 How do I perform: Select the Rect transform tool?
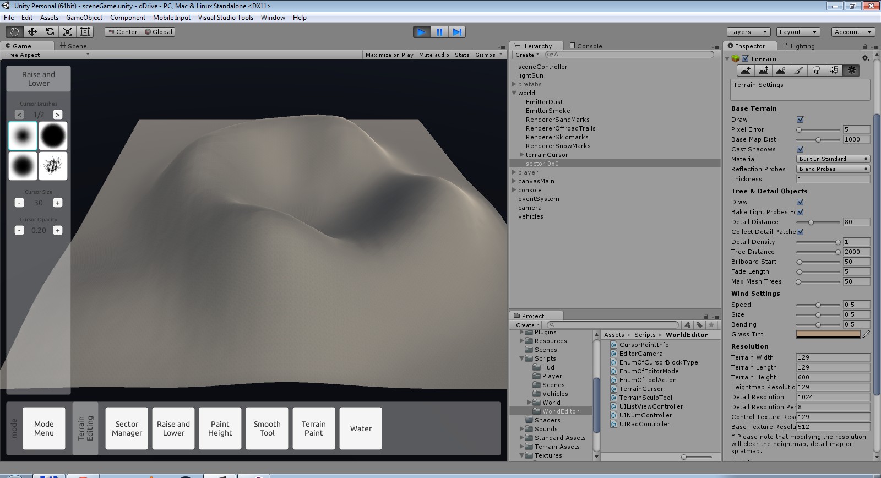click(x=85, y=32)
